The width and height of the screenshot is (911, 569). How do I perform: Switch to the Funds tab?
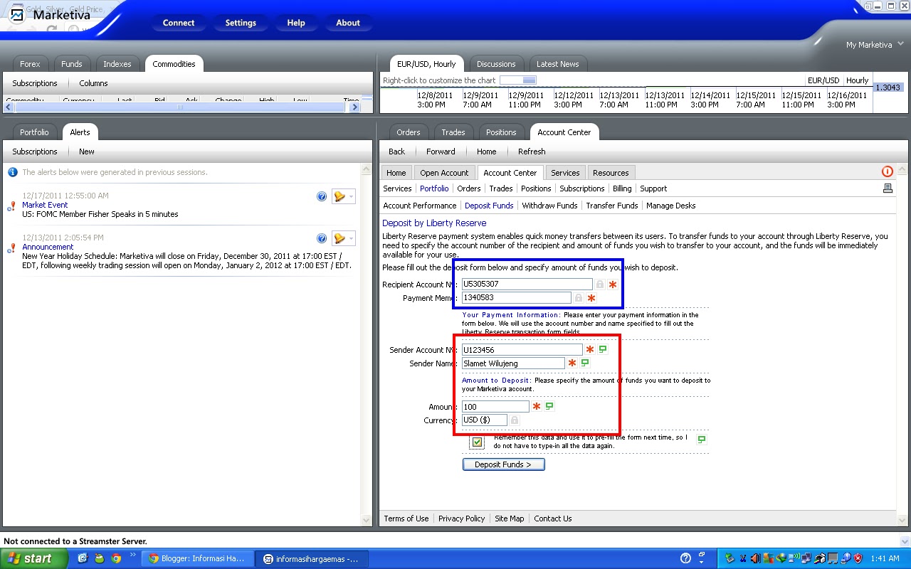[71, 64]
